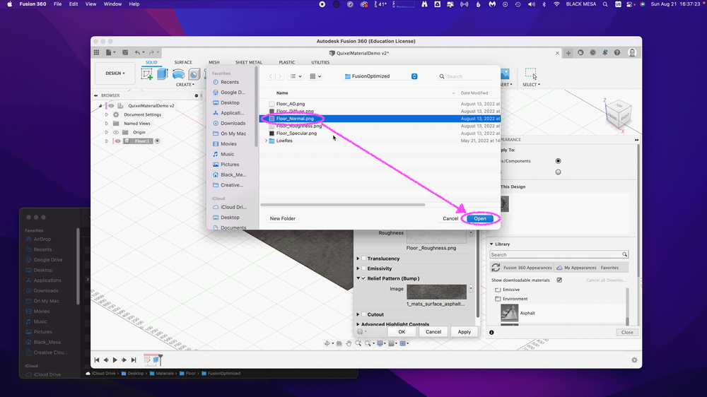Open the Viewports layout icon
This screenshot has height=397, width=707.
(403, 343)
